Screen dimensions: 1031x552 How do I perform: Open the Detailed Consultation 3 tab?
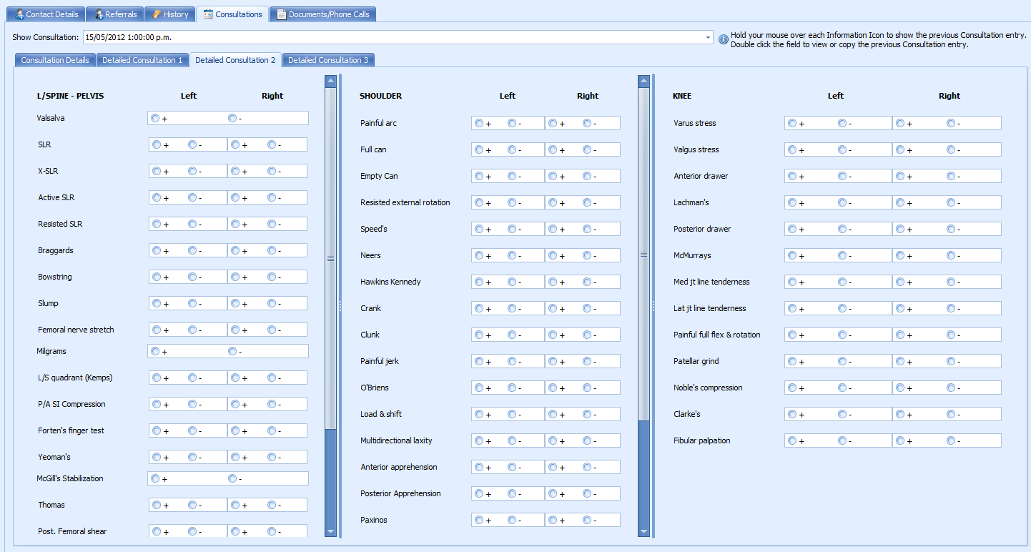tap(328, 60)
